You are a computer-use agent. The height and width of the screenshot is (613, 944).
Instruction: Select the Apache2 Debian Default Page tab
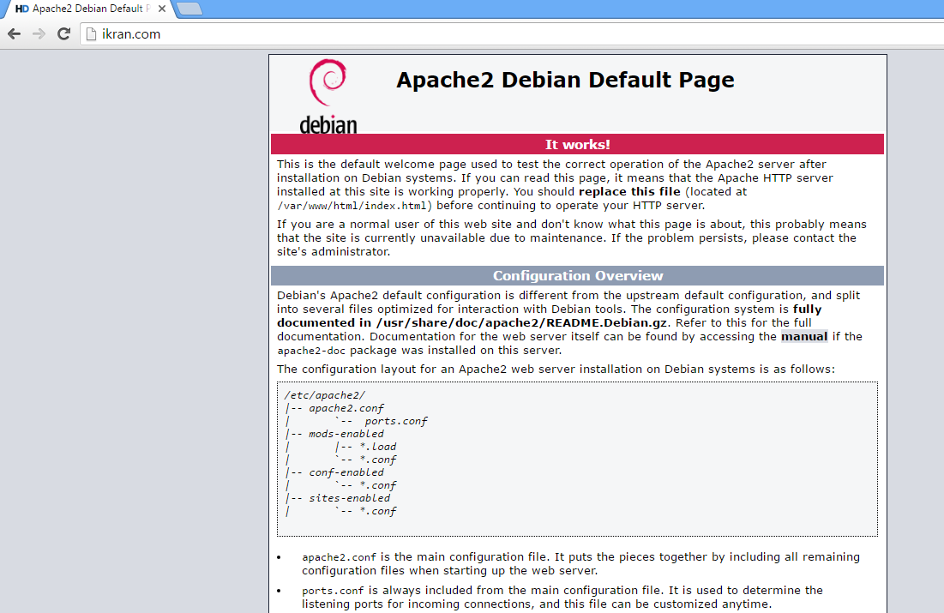(x=88, y=9)
